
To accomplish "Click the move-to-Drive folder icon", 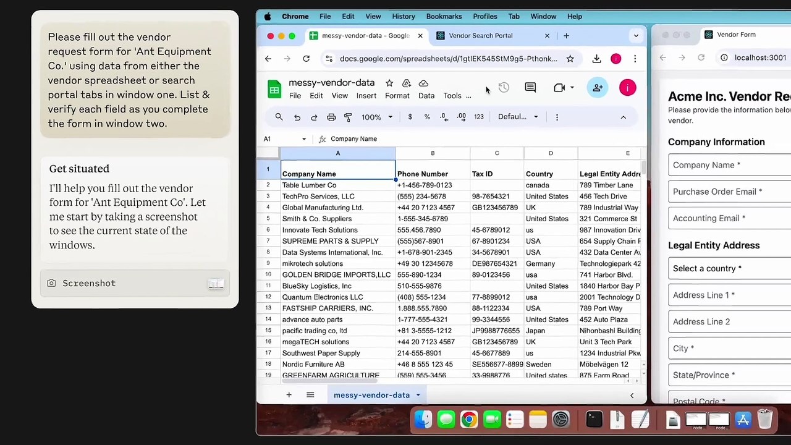I will click(x=406, y=83).
